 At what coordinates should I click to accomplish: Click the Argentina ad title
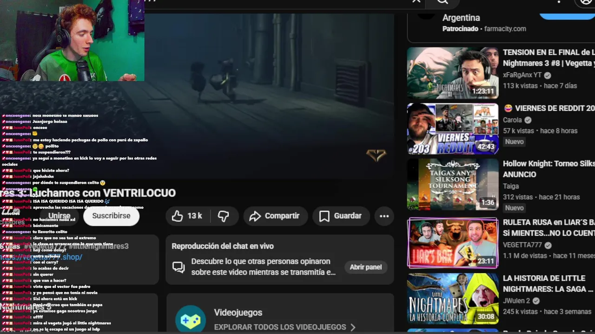[x=461, y=18]
